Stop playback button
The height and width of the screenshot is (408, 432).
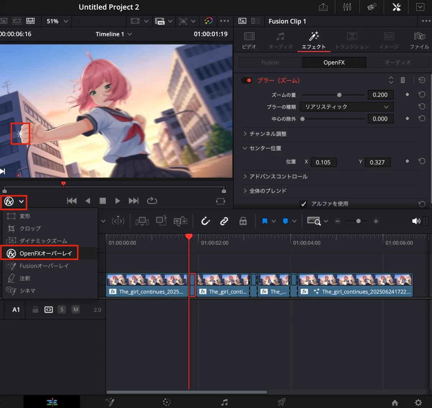coord(103,201)
